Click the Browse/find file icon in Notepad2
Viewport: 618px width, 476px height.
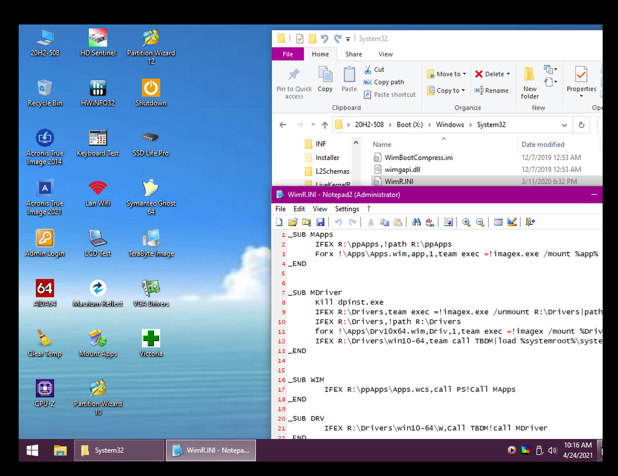point(306,223)
